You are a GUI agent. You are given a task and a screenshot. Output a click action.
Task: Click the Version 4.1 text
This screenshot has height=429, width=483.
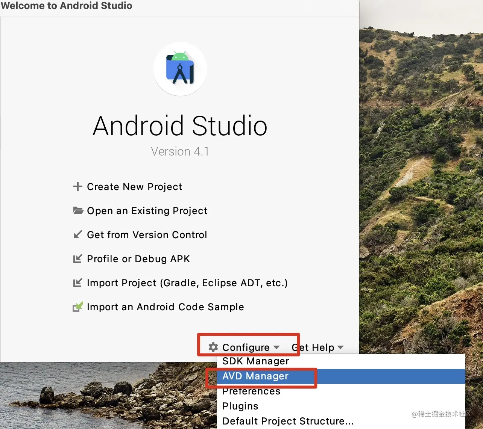180,151
